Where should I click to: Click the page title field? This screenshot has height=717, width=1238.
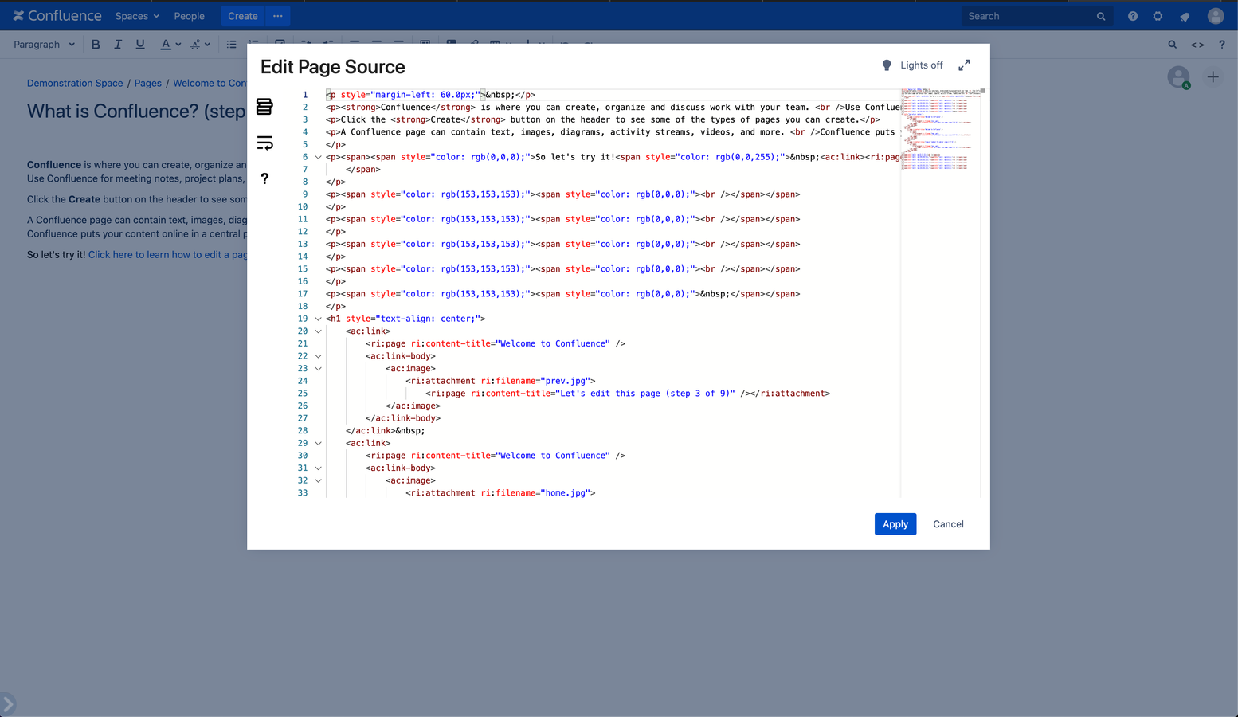point(136,111)
